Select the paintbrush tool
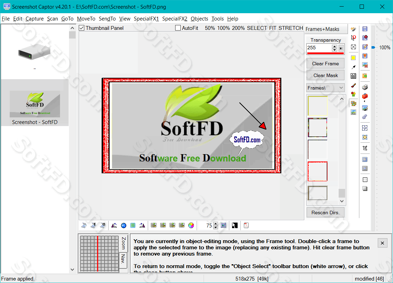 pos(353,85)
